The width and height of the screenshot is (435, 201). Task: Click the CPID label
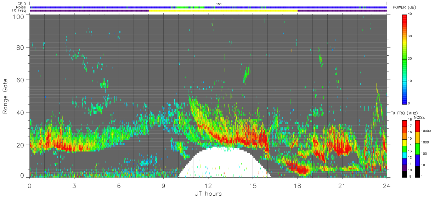[22, 4]
